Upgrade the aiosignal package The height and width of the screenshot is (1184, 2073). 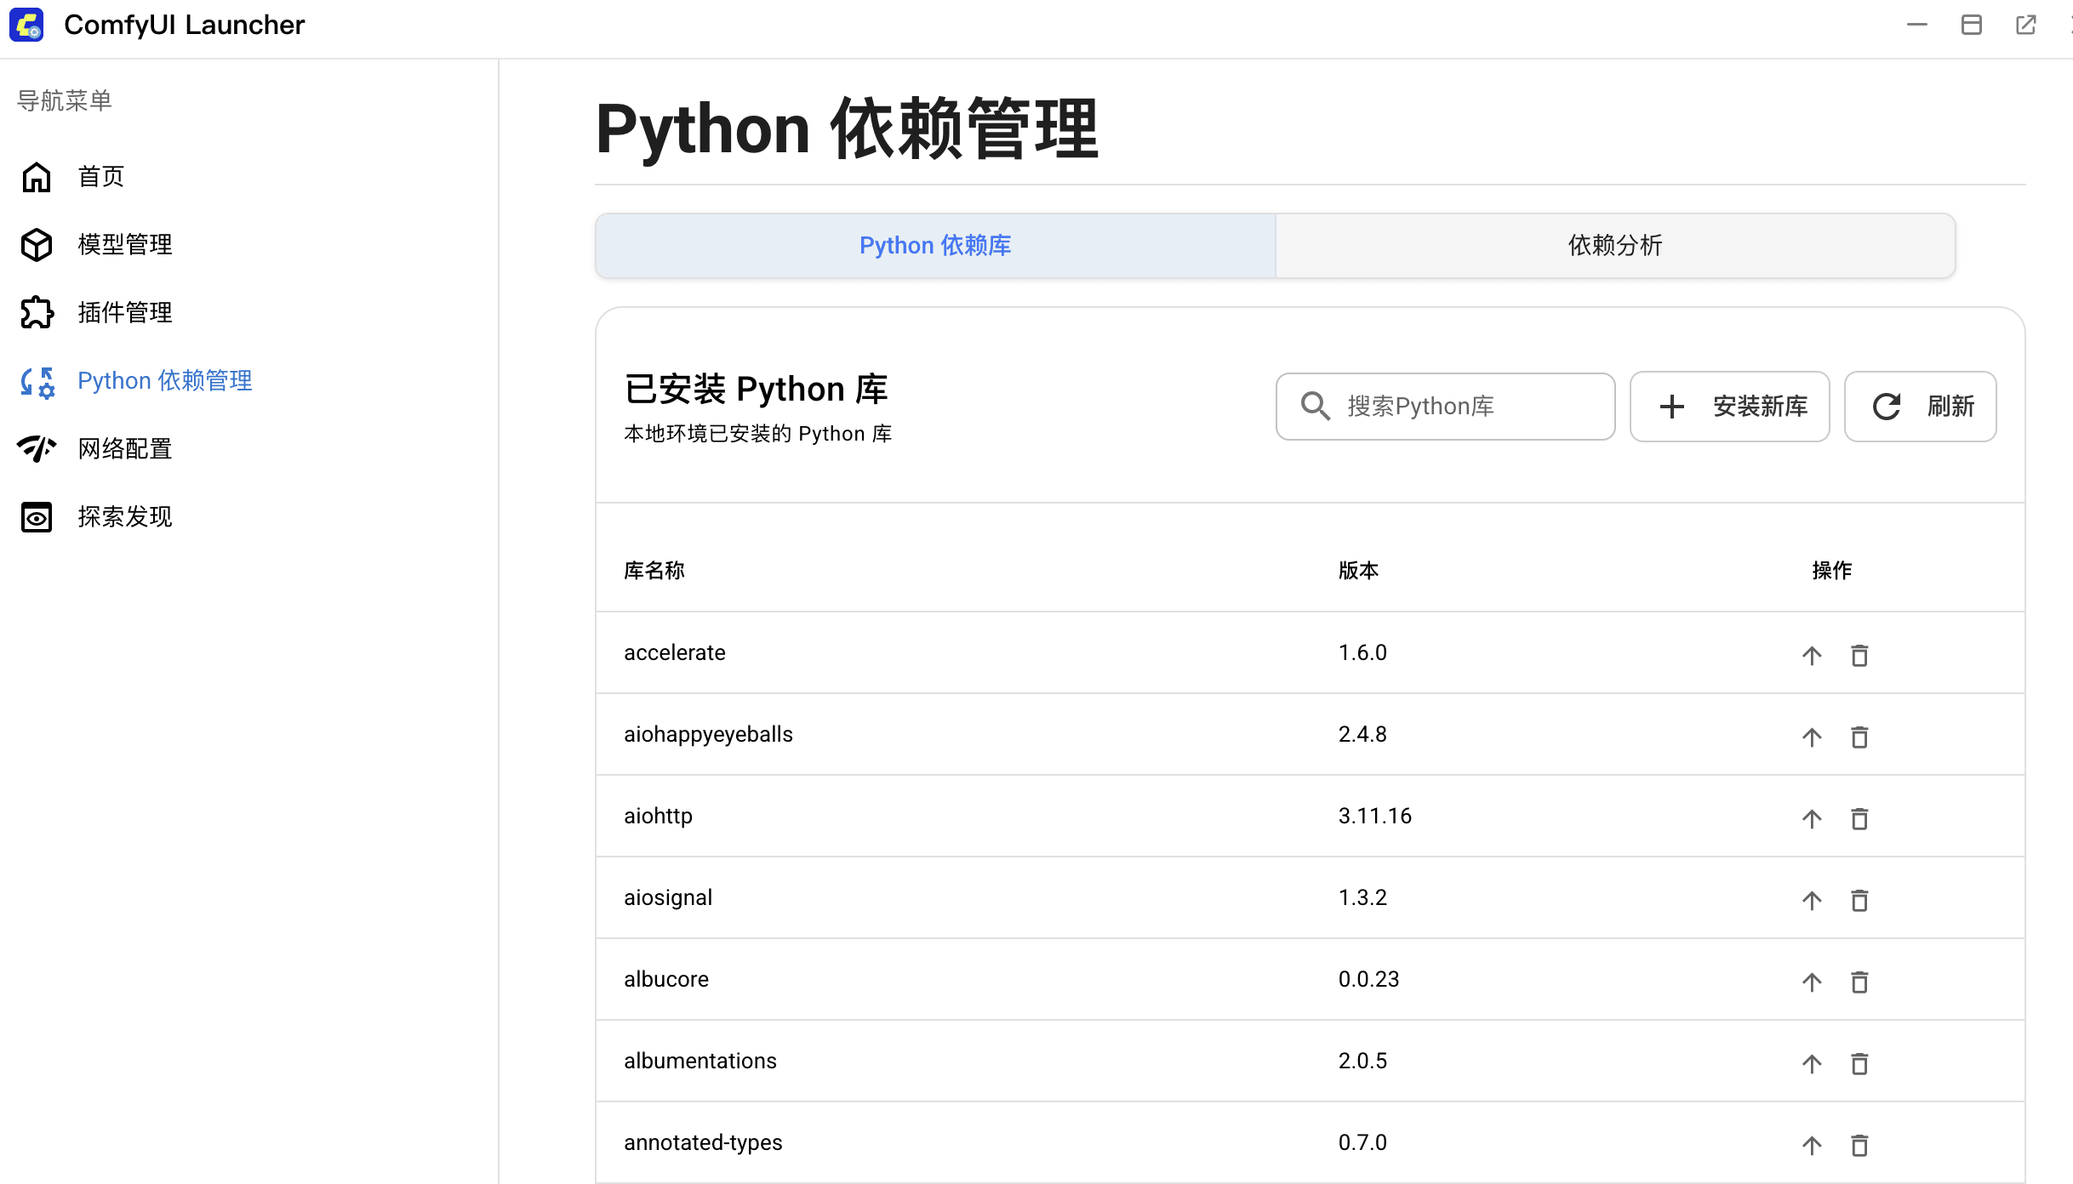(x=1812, y=900)
